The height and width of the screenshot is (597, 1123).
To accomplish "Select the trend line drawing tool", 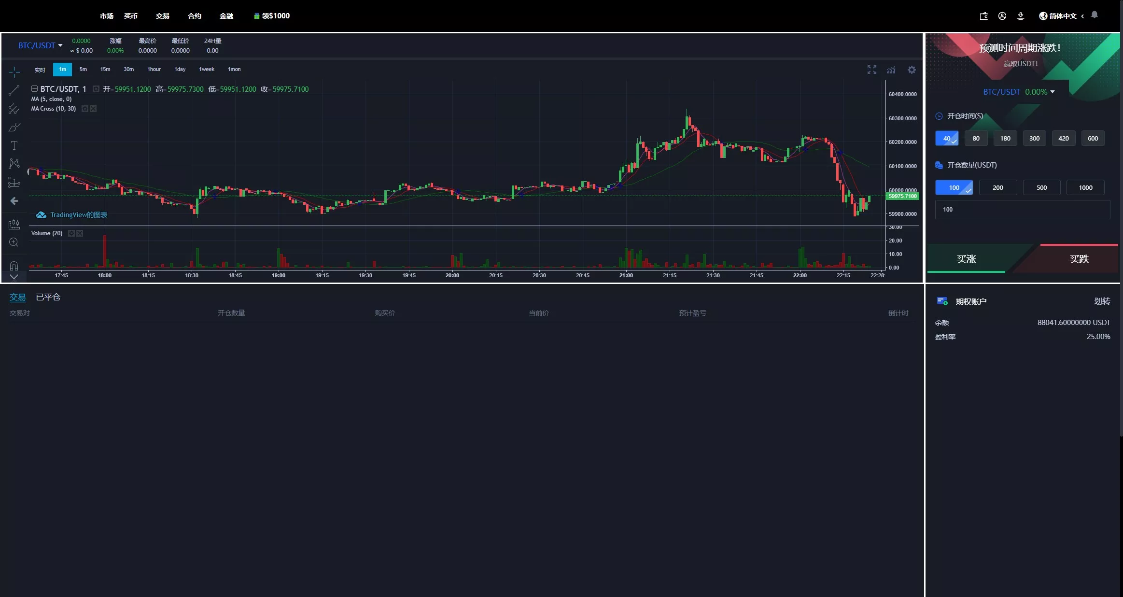I will point(14,90).
